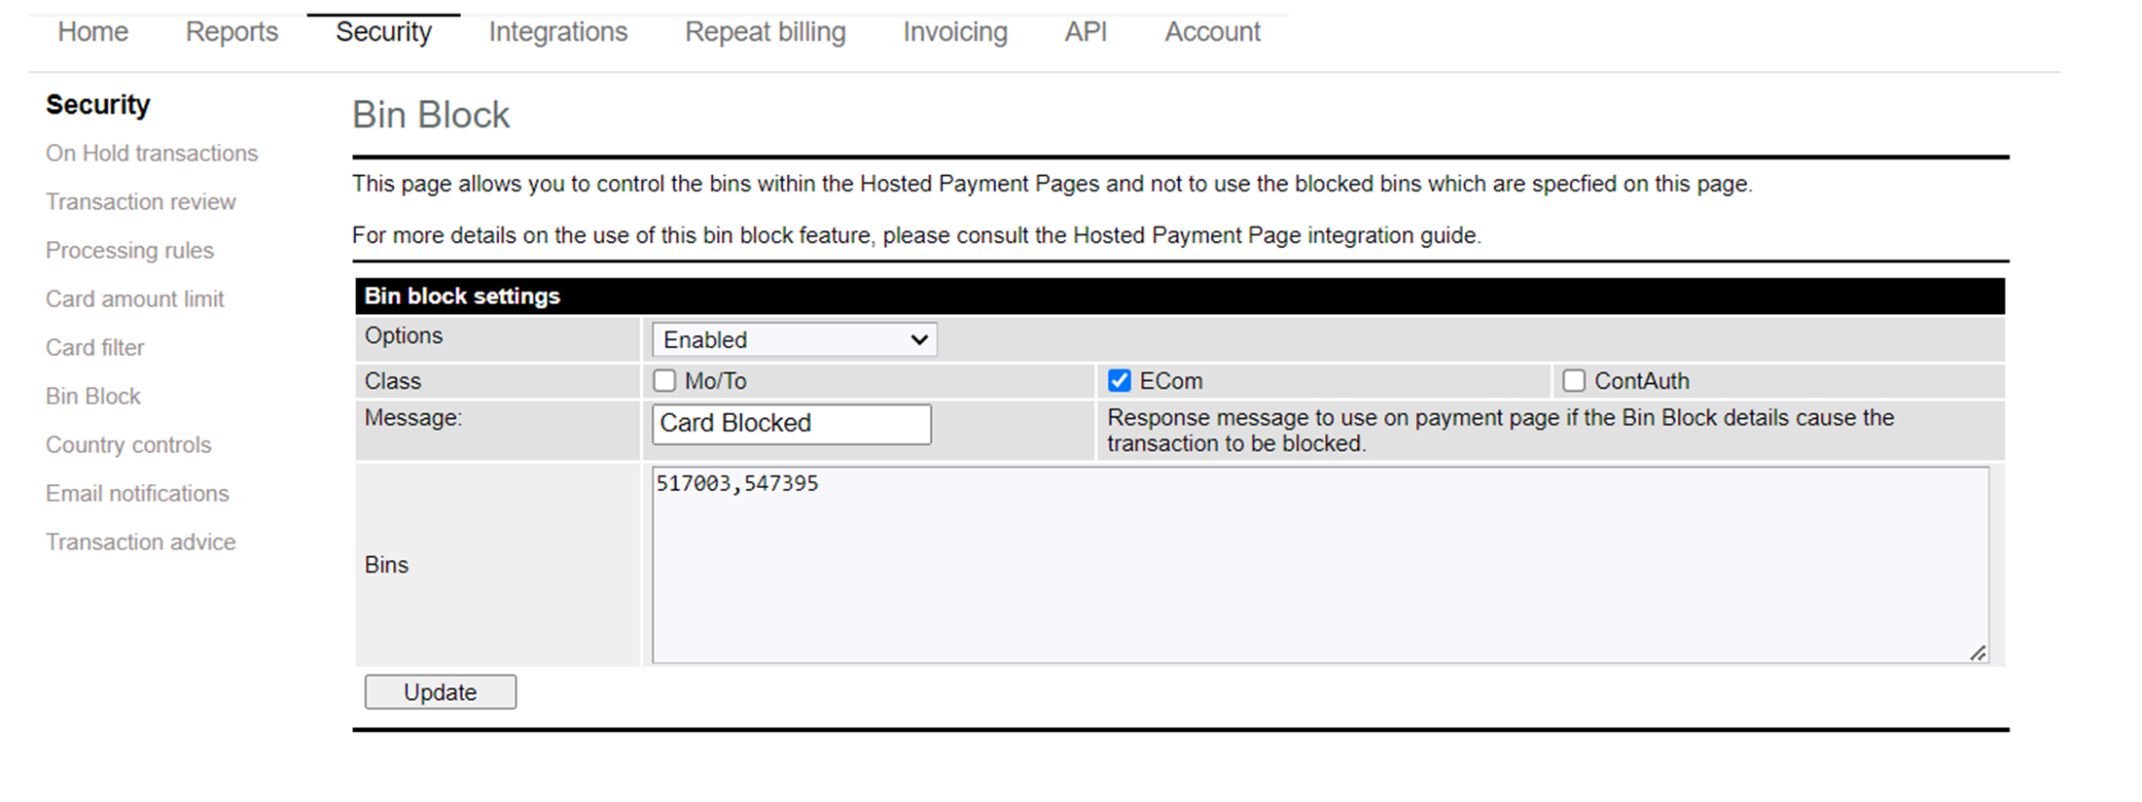The height and width of the screenshot is (802, 2142).
Task: Click the Mo/To label text
Action: pyautogui.click(x=716, y=381)
